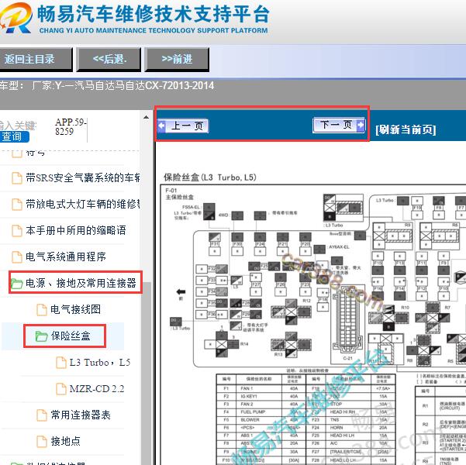The image size is (466, 465).
Task: Click the FAN 1 fuse table row
Action: [261, 388]
